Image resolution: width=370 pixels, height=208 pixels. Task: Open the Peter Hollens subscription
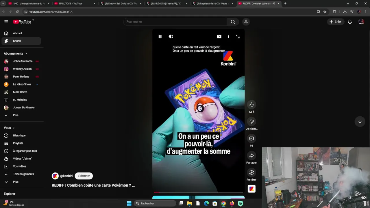(21, 77)
